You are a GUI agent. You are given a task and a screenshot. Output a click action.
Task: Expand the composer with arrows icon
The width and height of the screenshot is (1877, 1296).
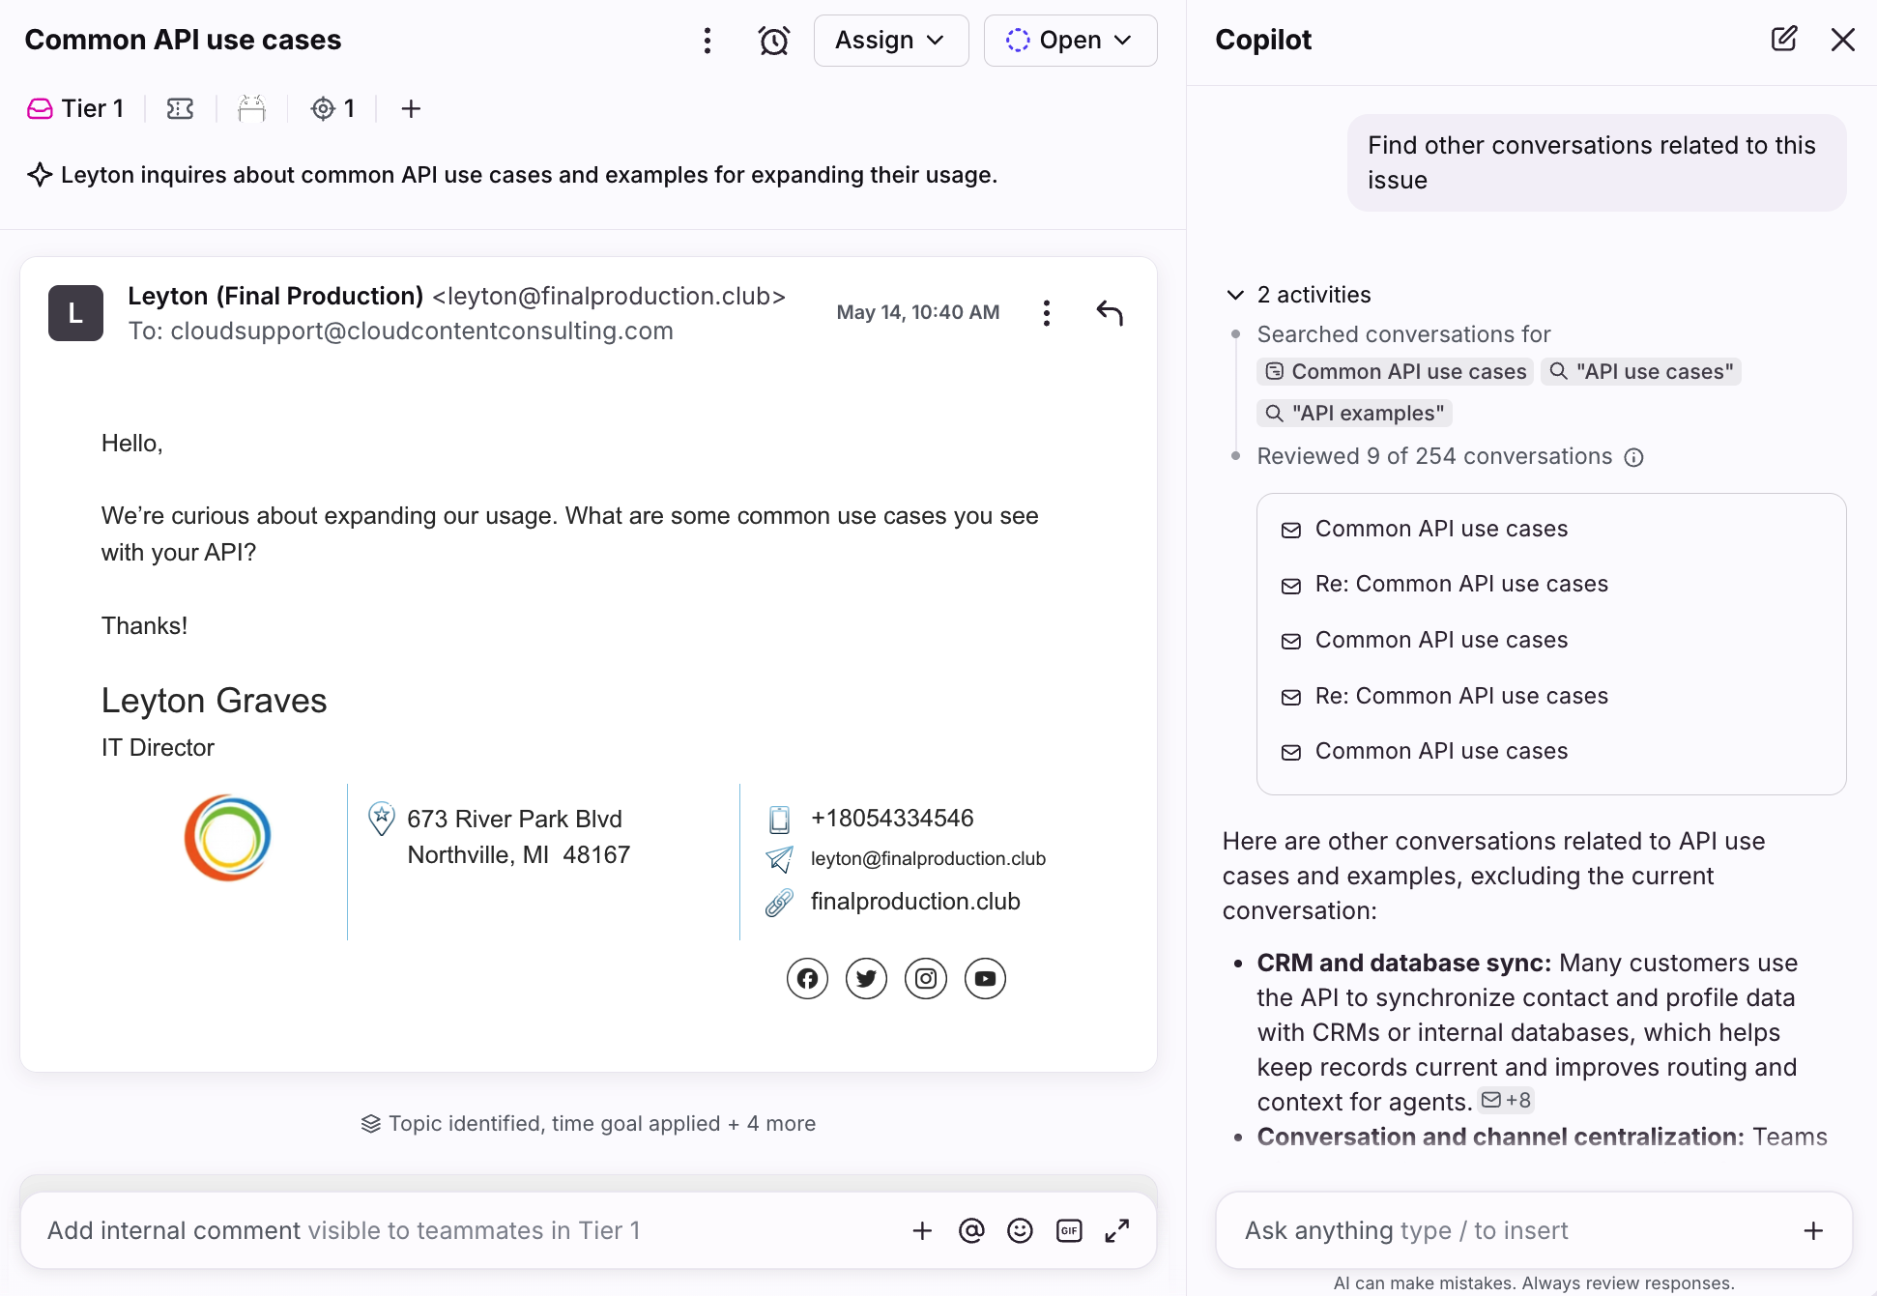[1117, 1230]
